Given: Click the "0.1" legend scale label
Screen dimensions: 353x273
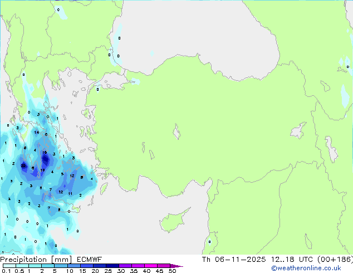Looking at the screenshot, I should click(6, 271).
